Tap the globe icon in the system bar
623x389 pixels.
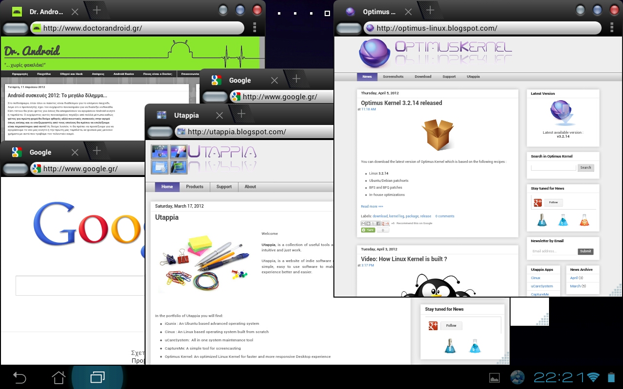click(x=517, y=377)
